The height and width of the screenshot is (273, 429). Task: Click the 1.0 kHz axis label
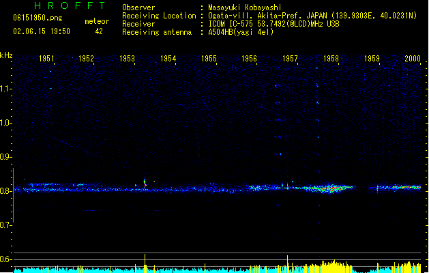[x=5, y=123]
